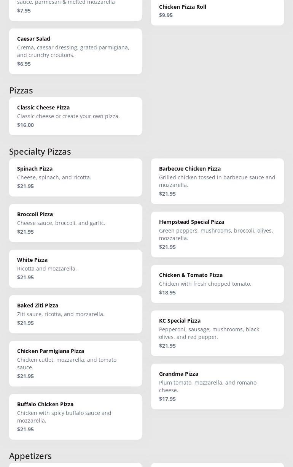Image resolution: width=293 pixels, height=467 pixels.
Task: Open the Caesar Salad menu item
Action: [75, 51]
